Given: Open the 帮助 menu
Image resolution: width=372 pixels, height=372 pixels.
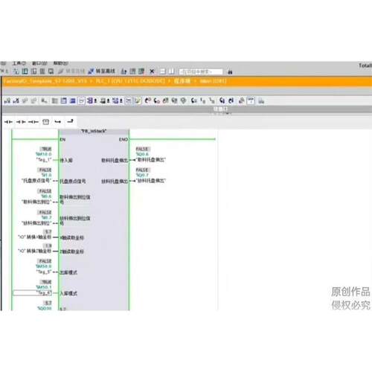Looking at the screenshot, I should pos(61,63).
